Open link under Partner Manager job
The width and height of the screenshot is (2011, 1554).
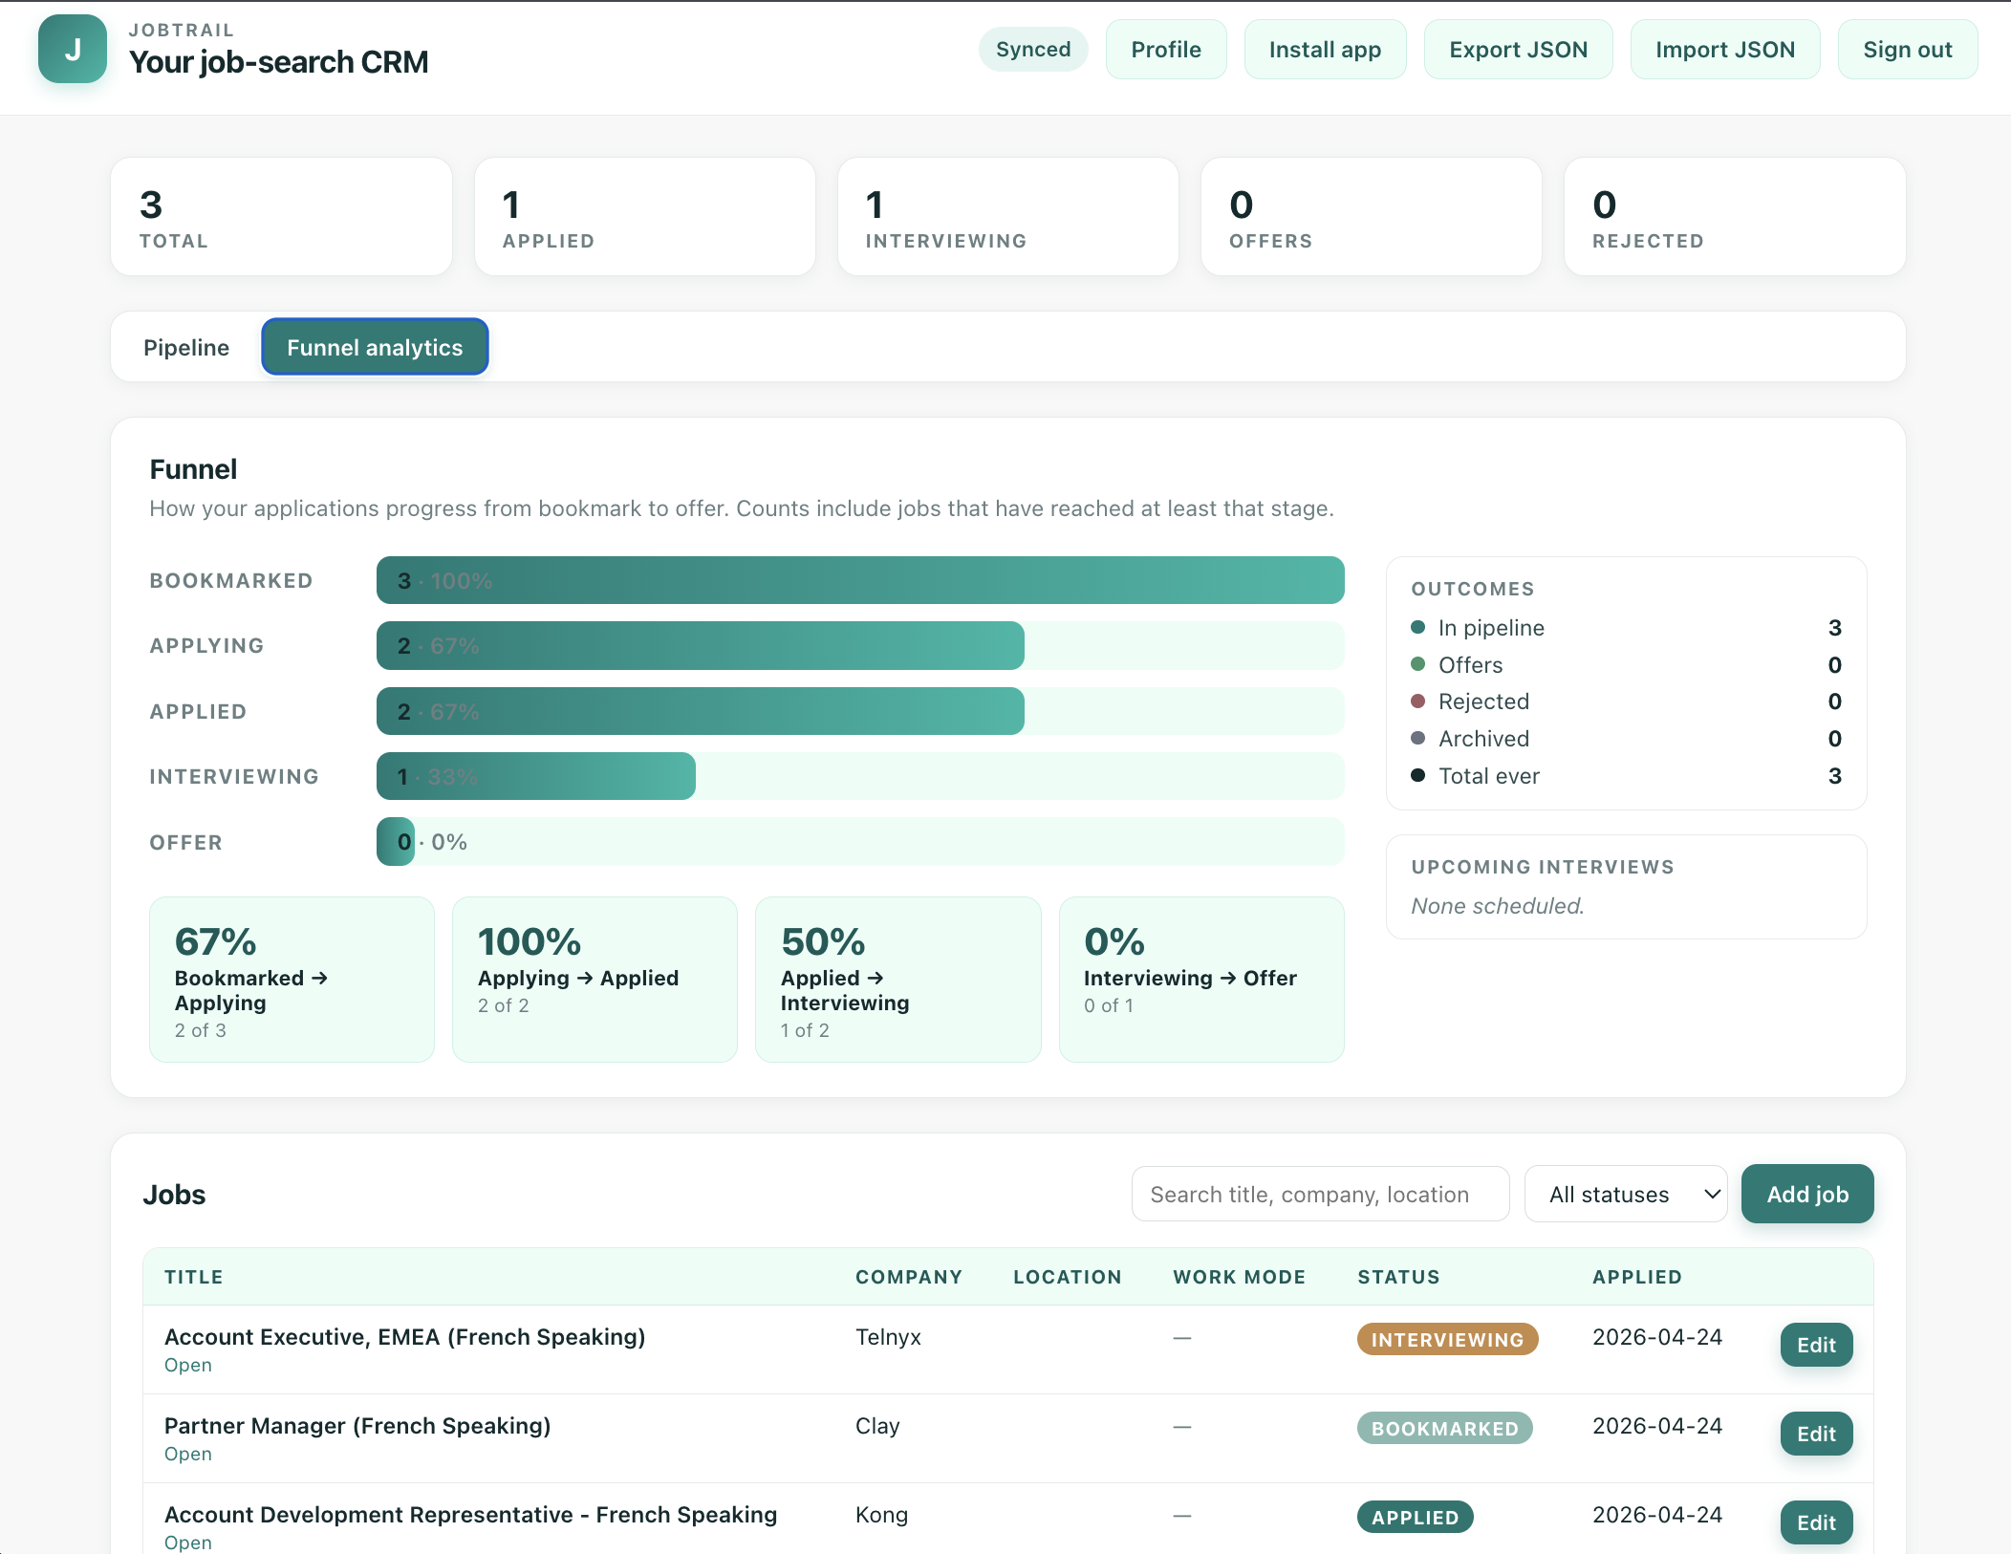[188, 1454]
